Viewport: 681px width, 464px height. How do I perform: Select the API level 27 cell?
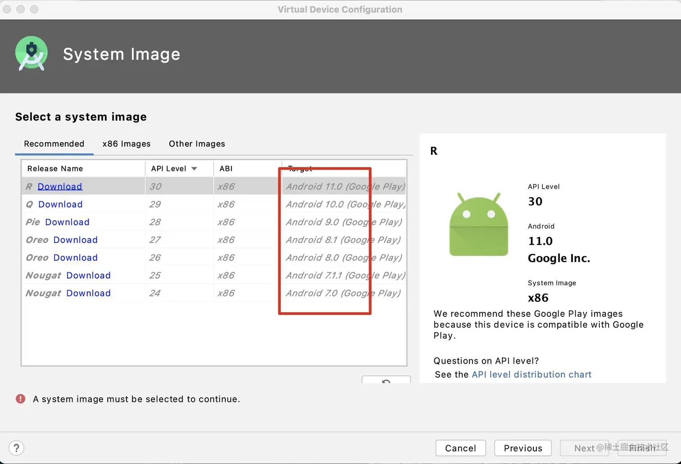pyautogui.click(x=179, y=240)
